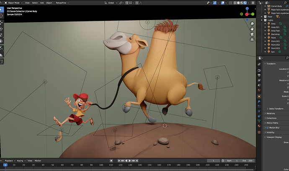Open the Particles properties tab
The image size is (289, 171).
[259, 106]
